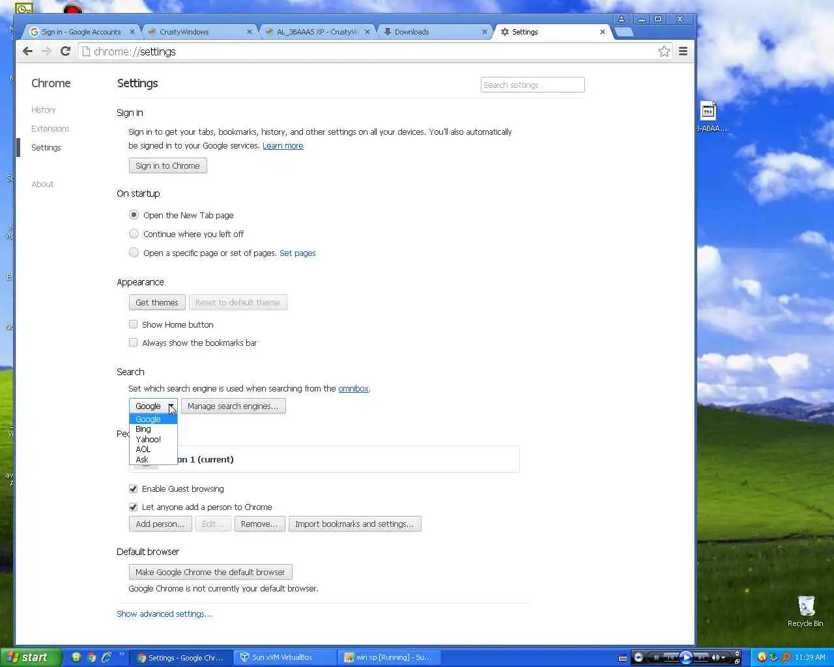Click the Windows Media Player logo icon
The height and width of the screenshot is (667, 834).
pos(639,657)
